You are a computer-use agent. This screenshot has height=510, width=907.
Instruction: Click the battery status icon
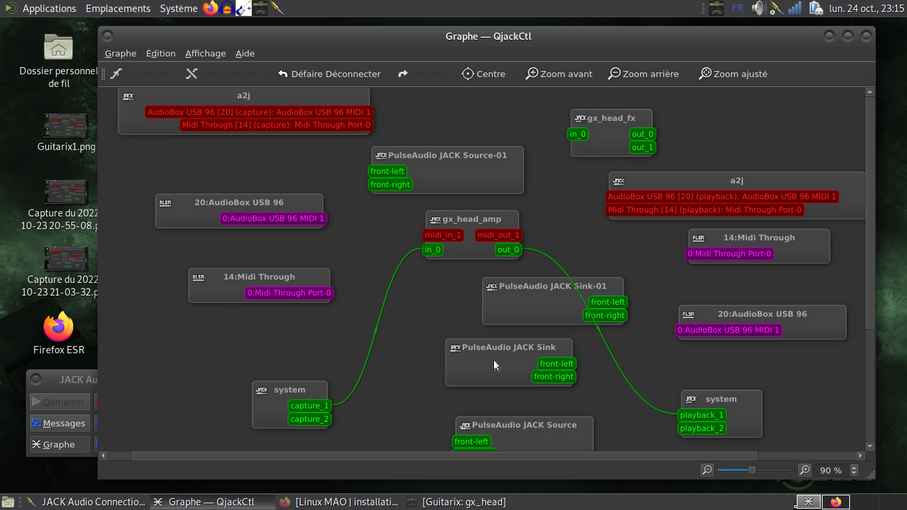click(x=815, y=8)
